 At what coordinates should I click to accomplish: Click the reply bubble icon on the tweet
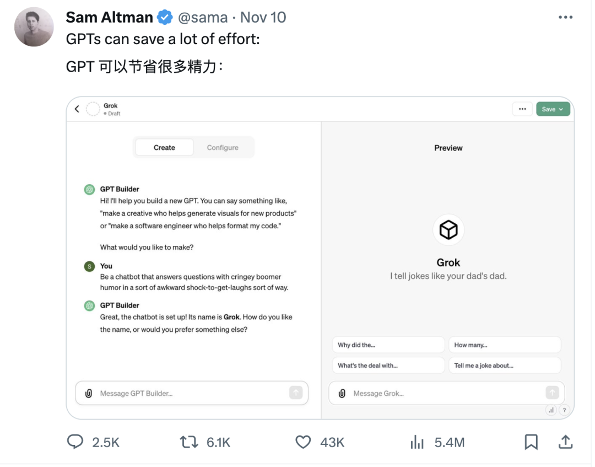tap(75, 442)
